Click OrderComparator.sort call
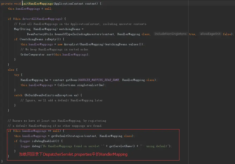This screenshot has height=164, width=235. click(x=55, y=54)
